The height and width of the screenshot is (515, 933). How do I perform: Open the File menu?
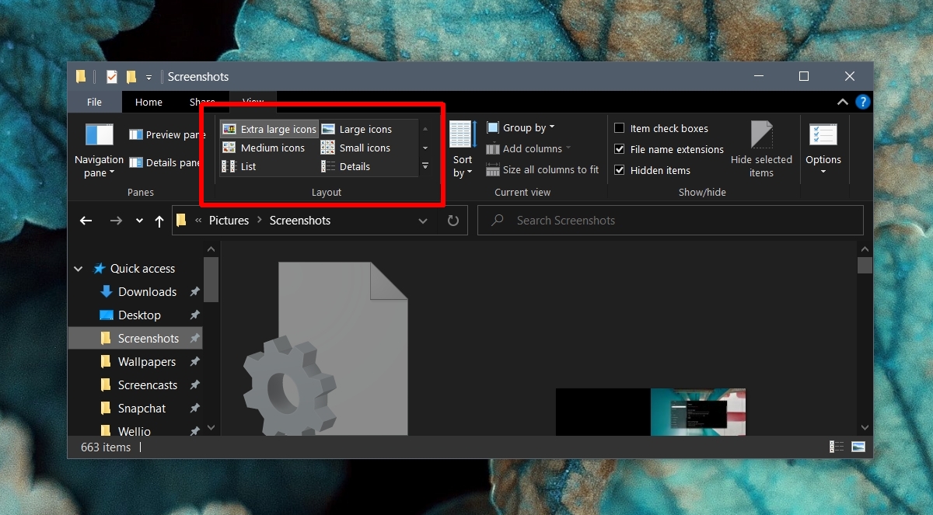(94, 102)
